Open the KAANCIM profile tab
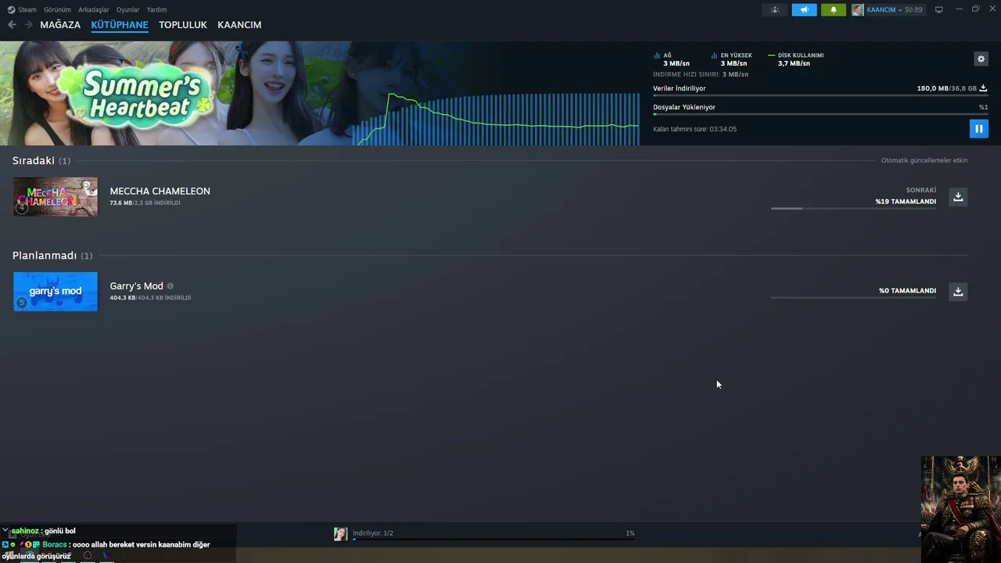1001x563 pixels. [x=239, y=25]
